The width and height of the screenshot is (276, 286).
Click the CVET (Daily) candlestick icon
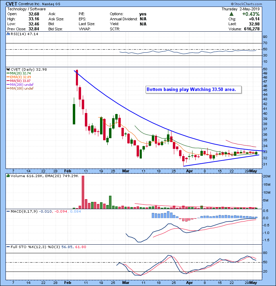coord(8,70)
